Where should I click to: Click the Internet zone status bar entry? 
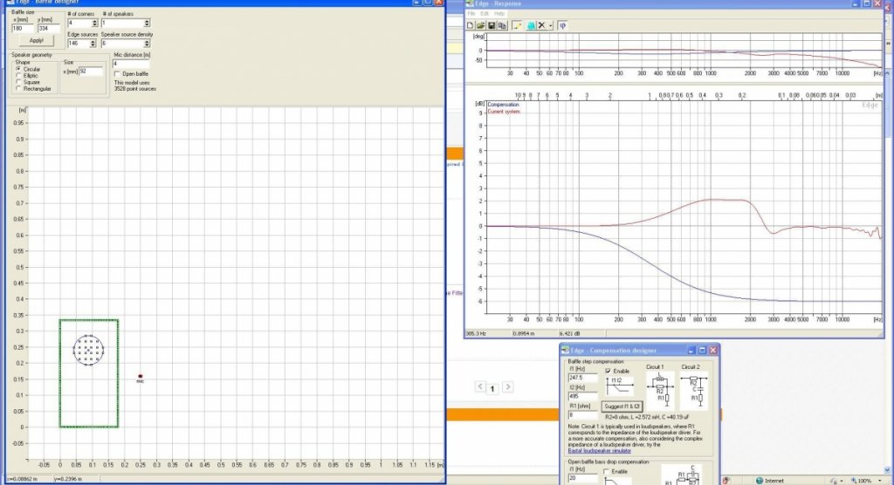(x=770, y=481)
